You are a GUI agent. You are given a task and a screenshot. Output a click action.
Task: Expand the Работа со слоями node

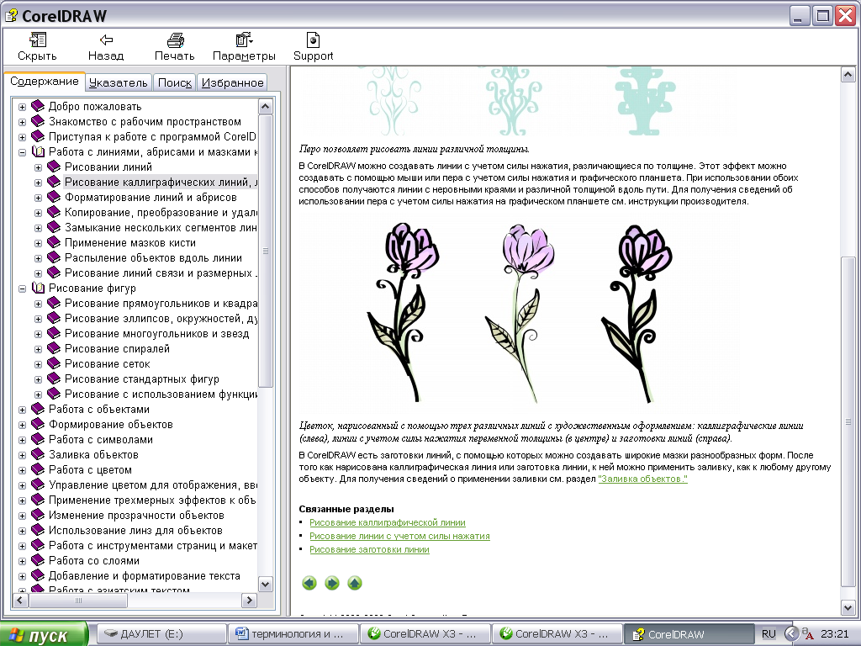tap(22, 561)
